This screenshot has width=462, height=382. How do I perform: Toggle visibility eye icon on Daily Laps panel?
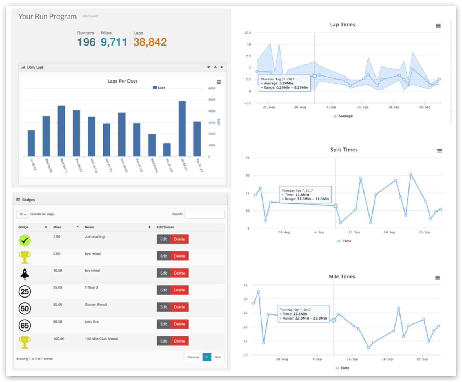(209, 67)
